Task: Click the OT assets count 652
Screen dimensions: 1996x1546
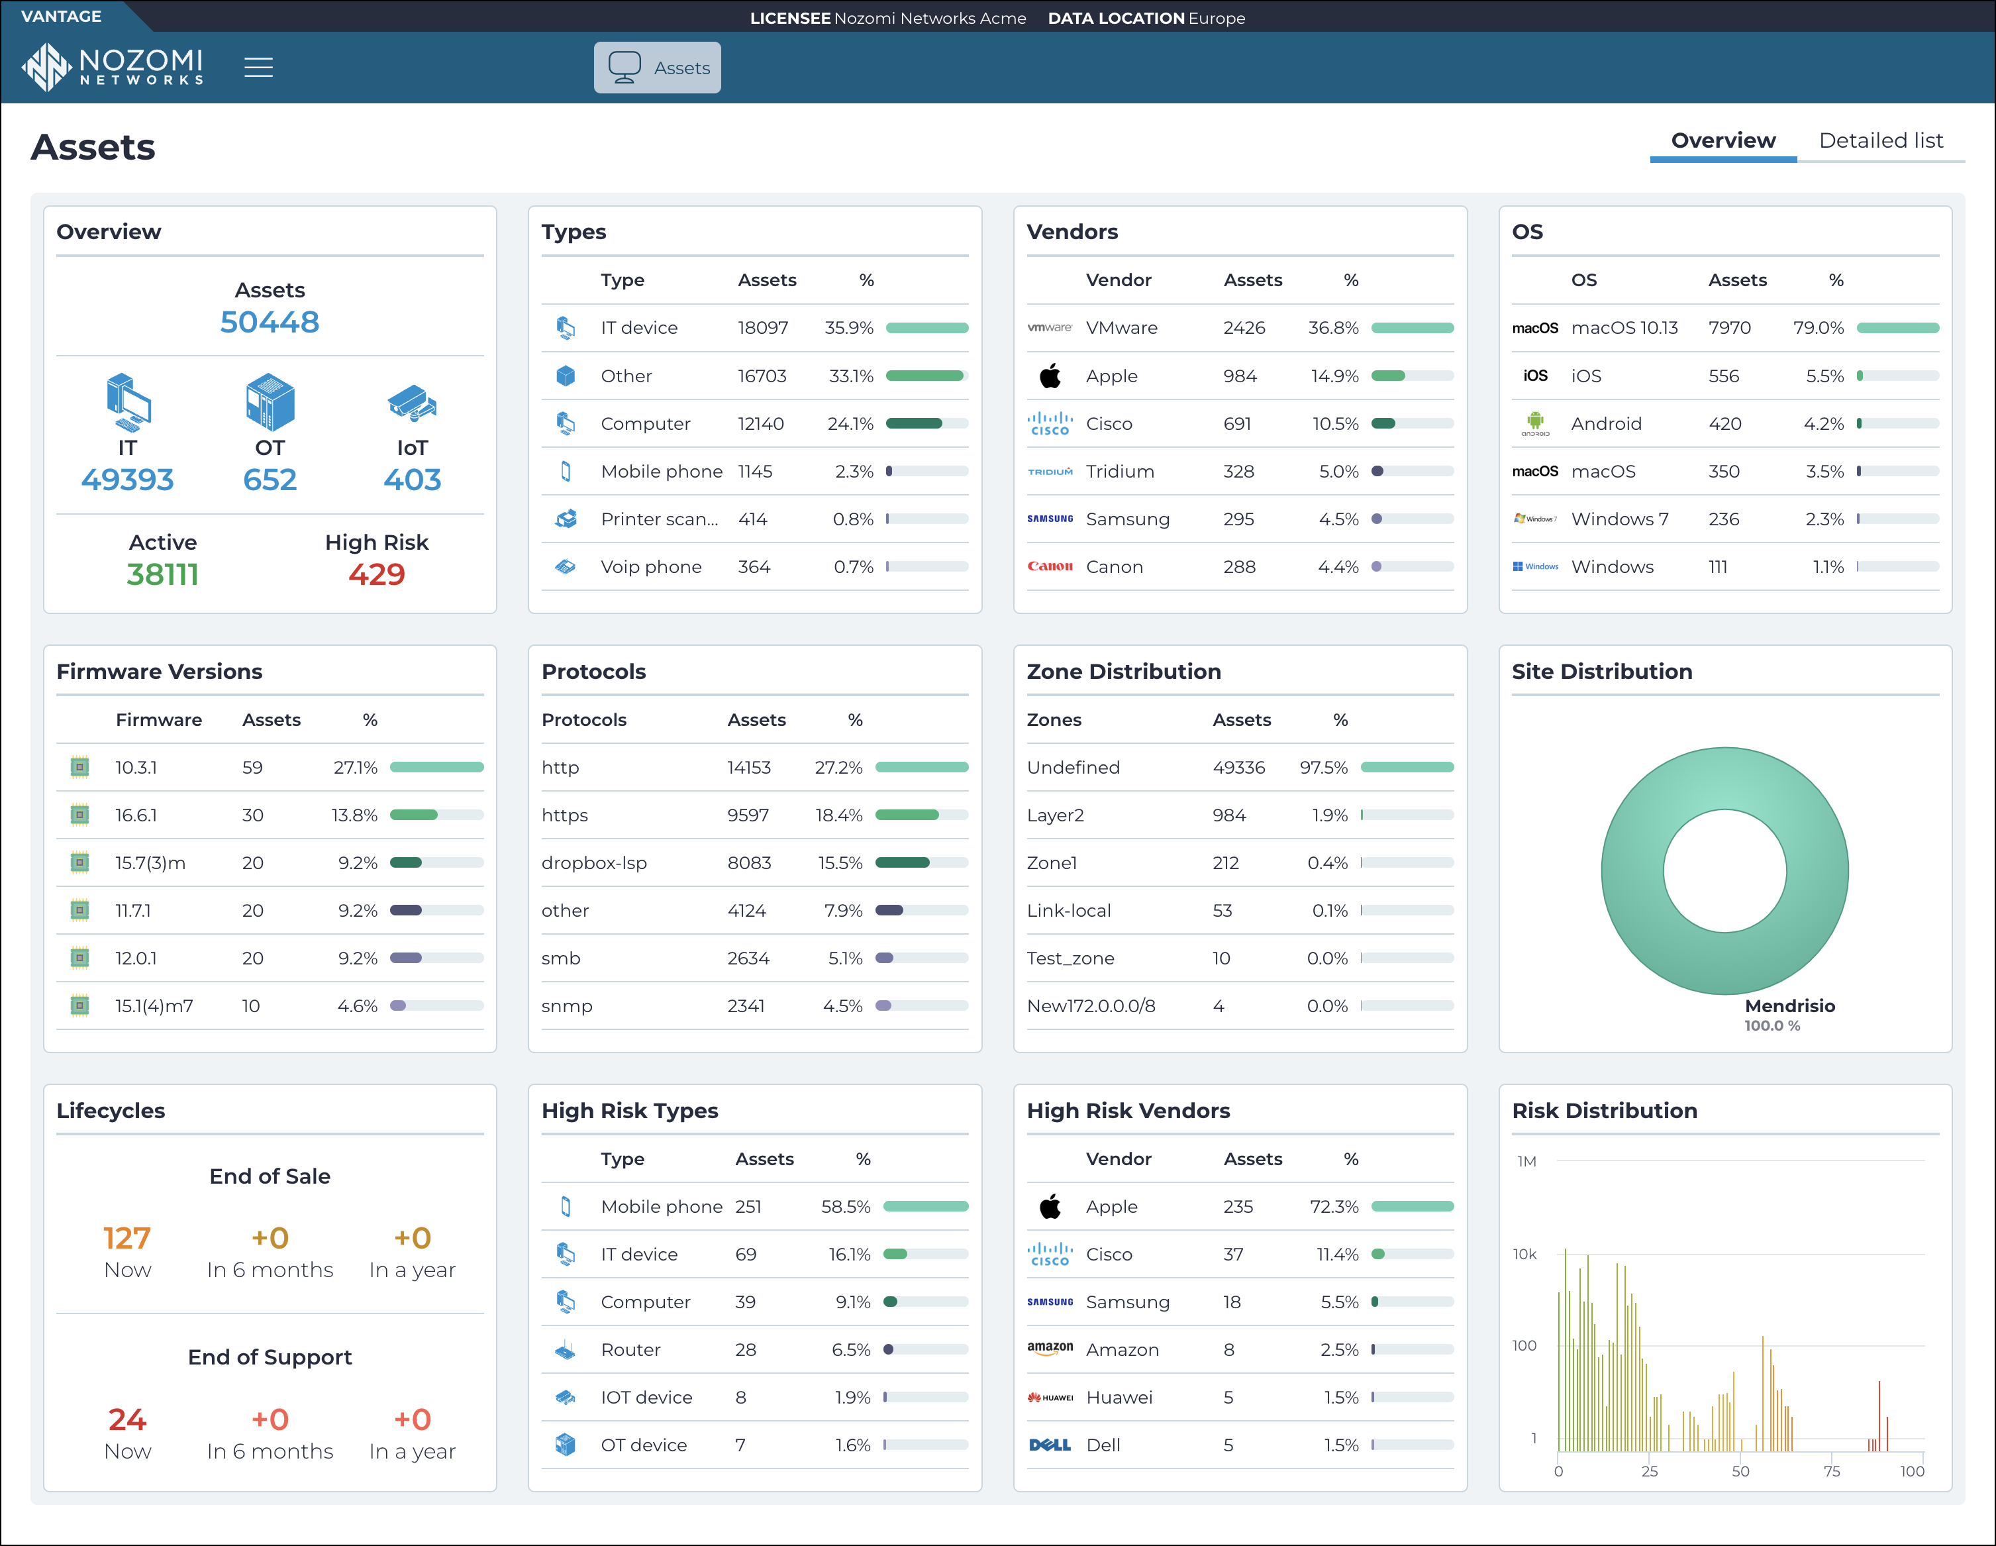Action: 270,480
